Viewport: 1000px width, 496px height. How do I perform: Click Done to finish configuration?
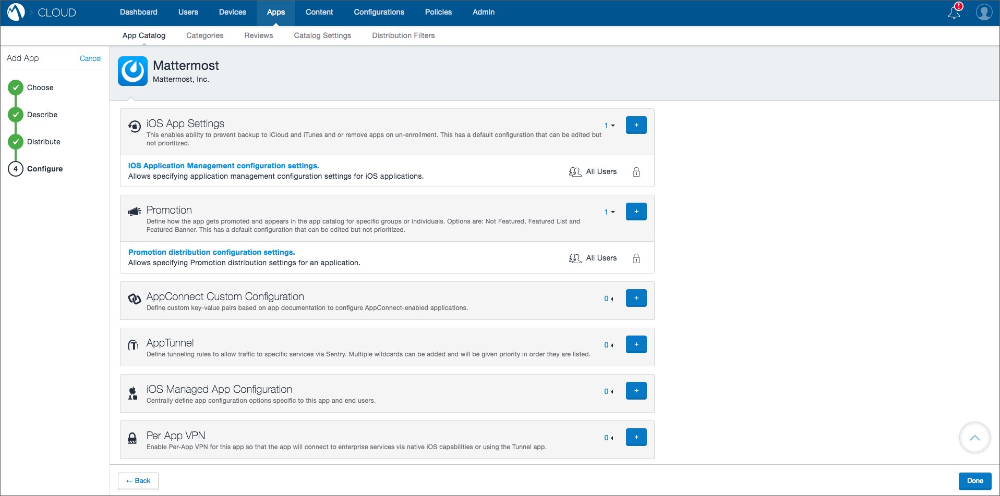tap(975, 481)
